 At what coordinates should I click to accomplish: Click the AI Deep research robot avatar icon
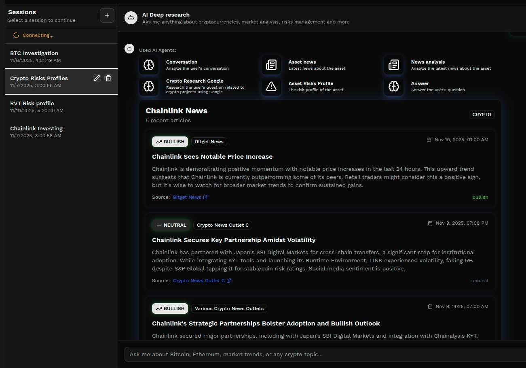(x=131, y=18)
